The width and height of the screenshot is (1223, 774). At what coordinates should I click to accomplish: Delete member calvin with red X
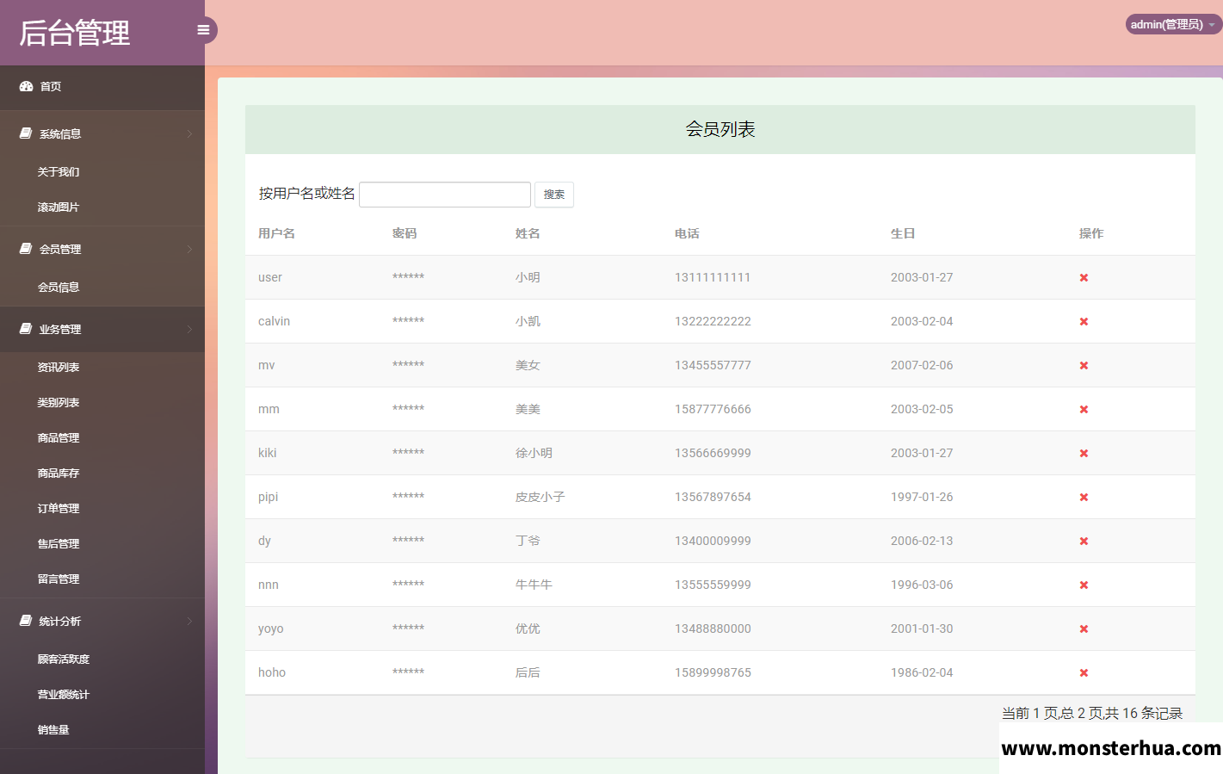click(1084, 321)
